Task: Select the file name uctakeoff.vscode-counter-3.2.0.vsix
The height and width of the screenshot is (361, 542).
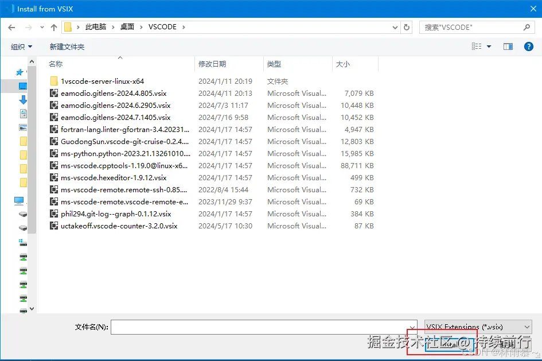Action: pos(119,226)
